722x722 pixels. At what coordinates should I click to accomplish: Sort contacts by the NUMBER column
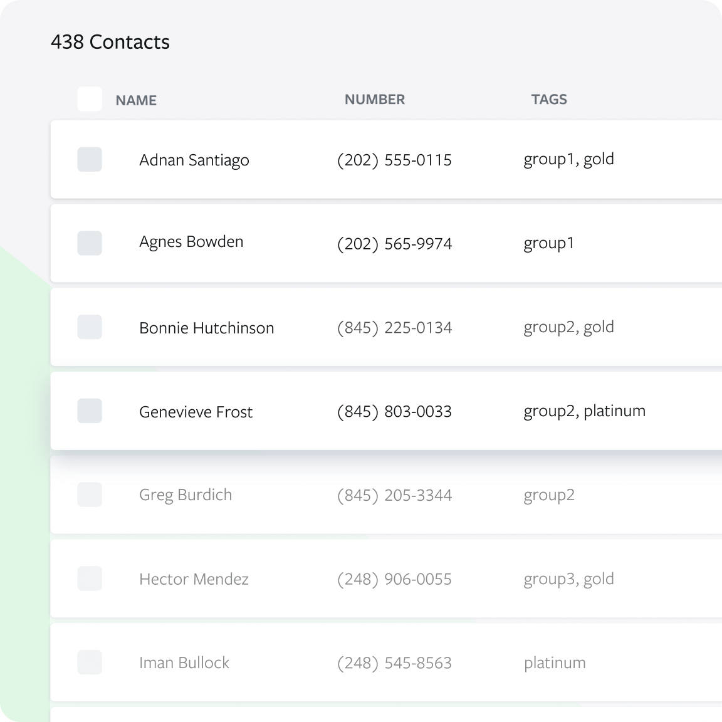(x=374, y=99)
